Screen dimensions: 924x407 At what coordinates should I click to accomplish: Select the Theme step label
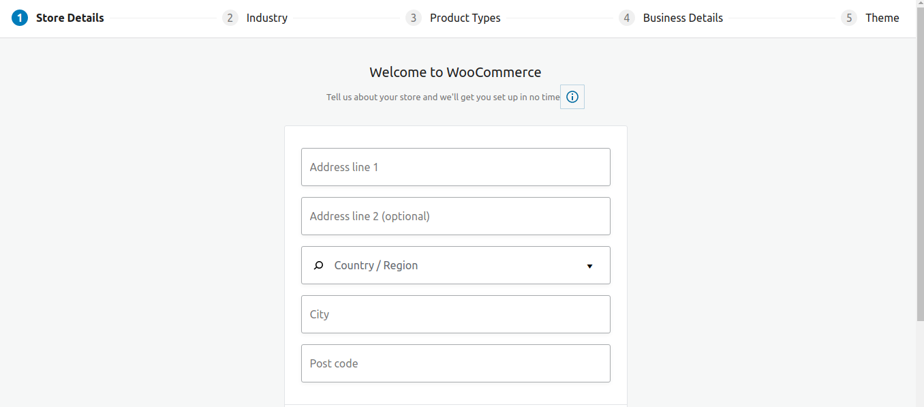[x=882, y=18]
